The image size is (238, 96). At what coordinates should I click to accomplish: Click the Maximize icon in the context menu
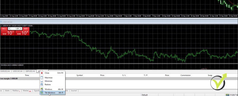42,78
